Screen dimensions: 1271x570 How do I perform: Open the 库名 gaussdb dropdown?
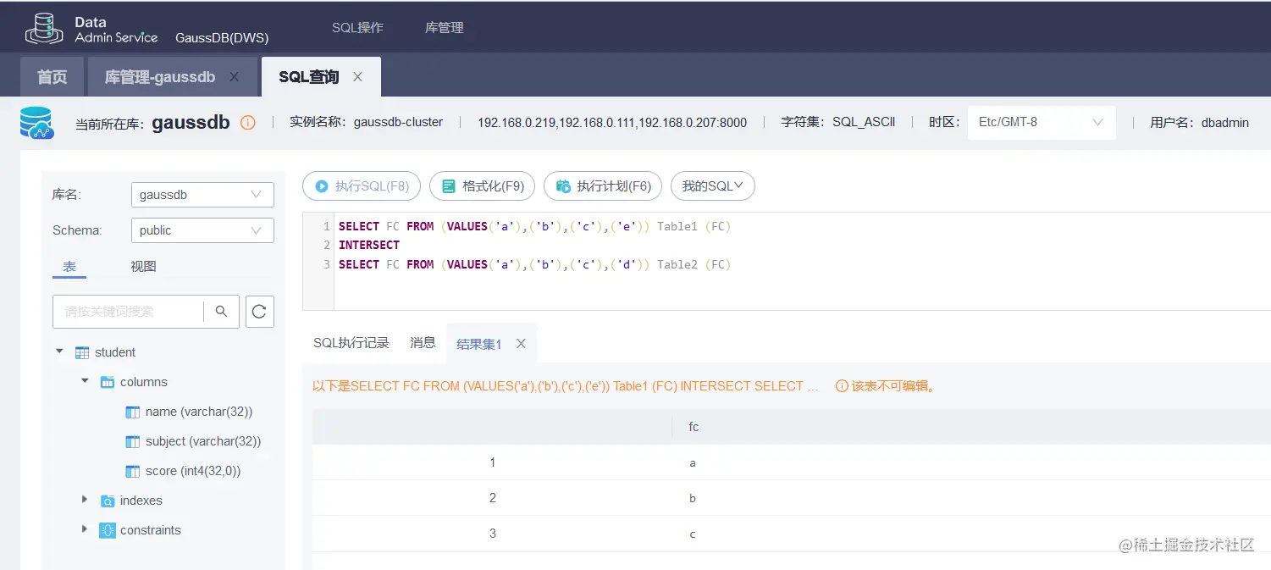click(202, 195)
